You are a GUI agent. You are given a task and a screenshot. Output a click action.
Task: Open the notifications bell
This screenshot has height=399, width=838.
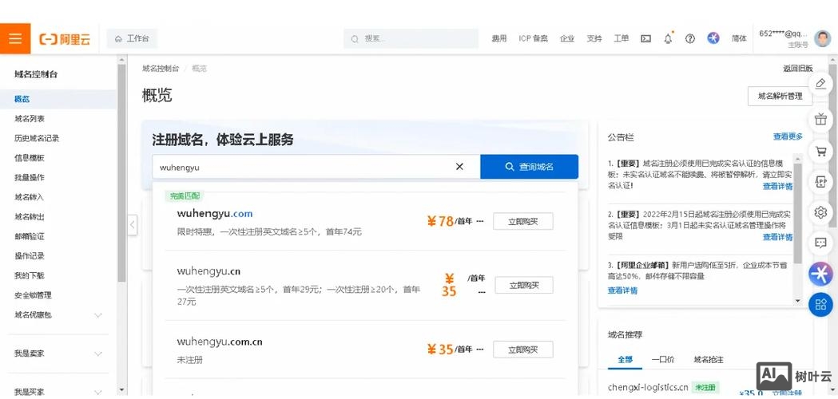(x=668, y=39)
